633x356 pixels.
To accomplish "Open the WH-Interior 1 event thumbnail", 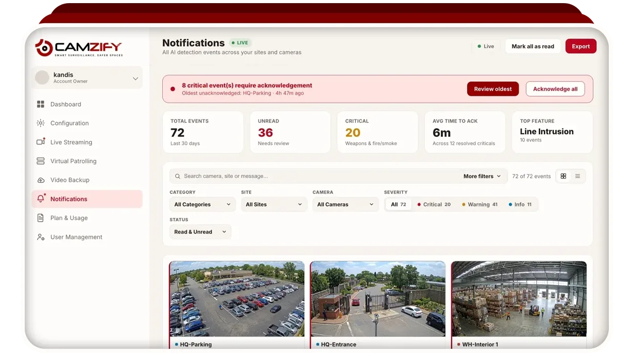I will [x=519, y=299].
